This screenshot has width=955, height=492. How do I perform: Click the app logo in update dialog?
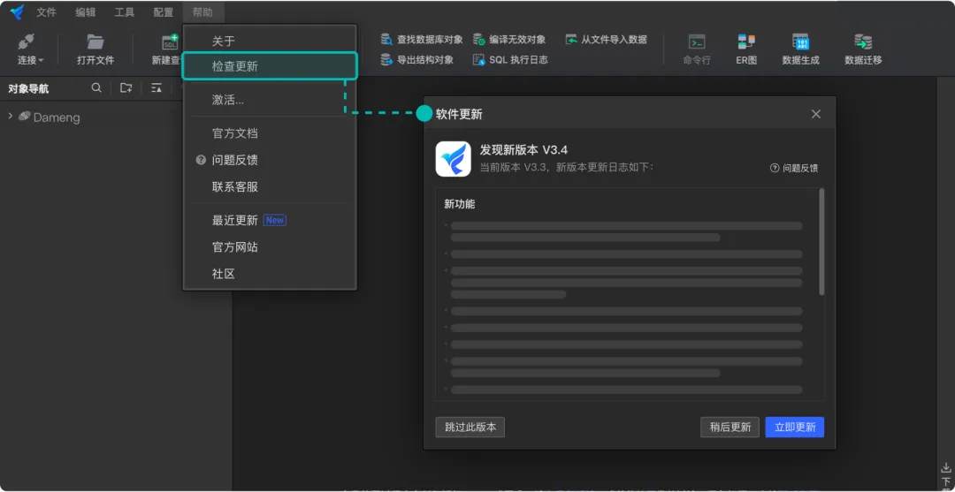[453, 159]
